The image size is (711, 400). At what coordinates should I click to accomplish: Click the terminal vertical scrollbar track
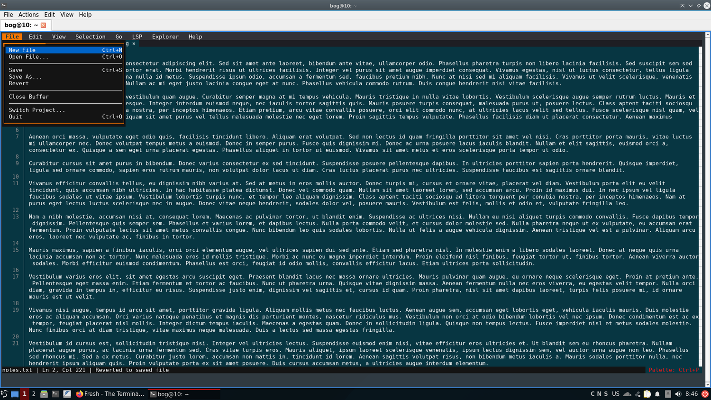coord(707,209)
